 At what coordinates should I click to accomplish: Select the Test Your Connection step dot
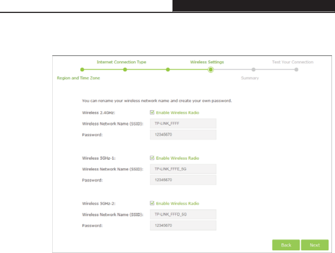(296, 69)
